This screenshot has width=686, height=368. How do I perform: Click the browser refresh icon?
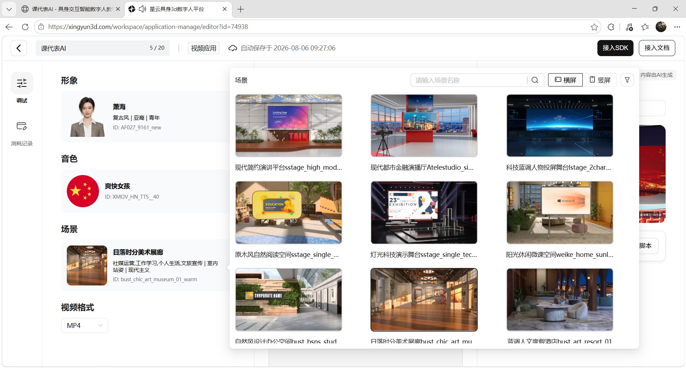[x=25, y=27]
